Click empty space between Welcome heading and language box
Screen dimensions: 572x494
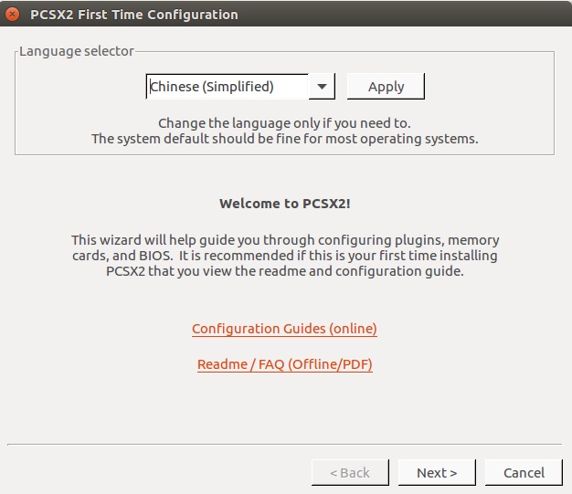tap(284, 175)
